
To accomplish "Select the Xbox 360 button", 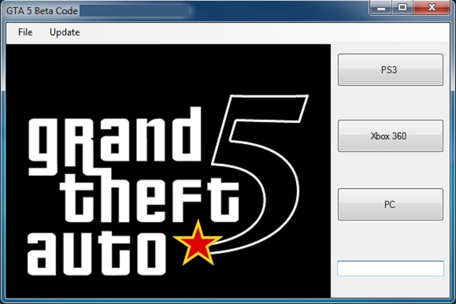I will coord(390,136).
